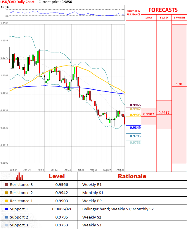This screenshot has width=187, height=229.
Task: Click the 0.9966 resistance level marker
Action: (x=135, y=105)
